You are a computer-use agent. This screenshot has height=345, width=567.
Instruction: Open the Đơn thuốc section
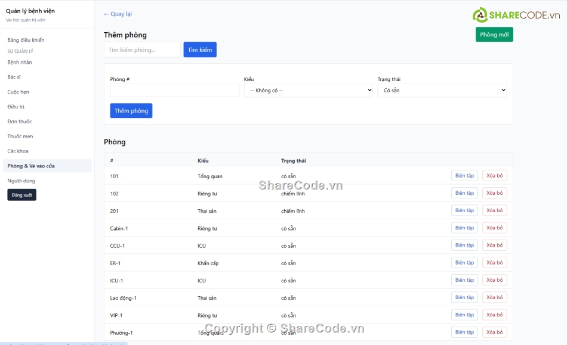pos(18,121)
